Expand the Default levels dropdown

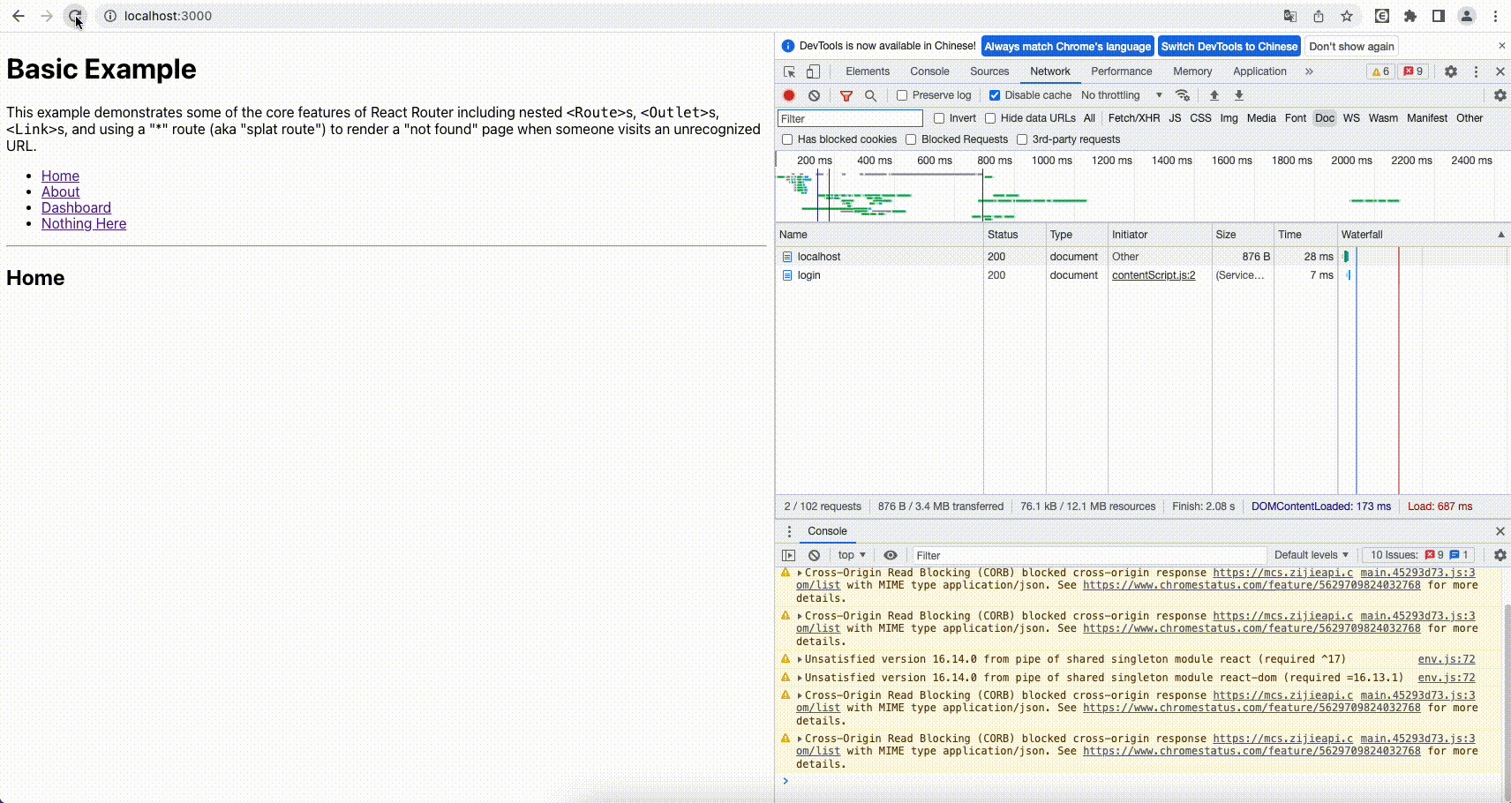pos(1311,555)
